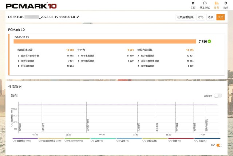233x156 pixels.
Task: Disable the 标记 markers toggle
Action: 219,145
